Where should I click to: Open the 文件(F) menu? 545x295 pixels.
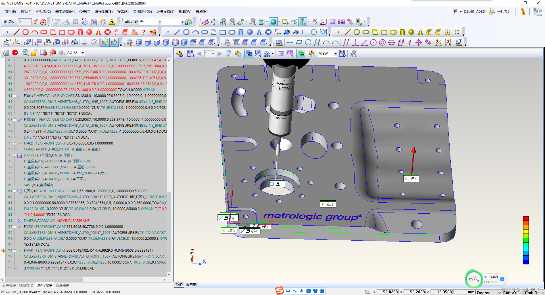tap(11, 12)
